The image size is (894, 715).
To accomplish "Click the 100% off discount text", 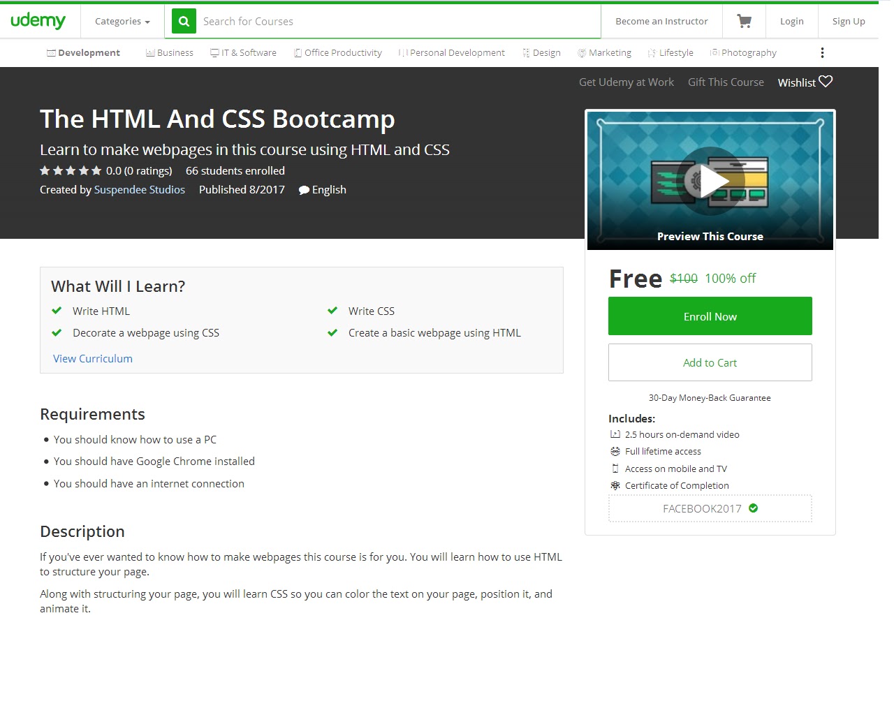I will pos(731,279).
